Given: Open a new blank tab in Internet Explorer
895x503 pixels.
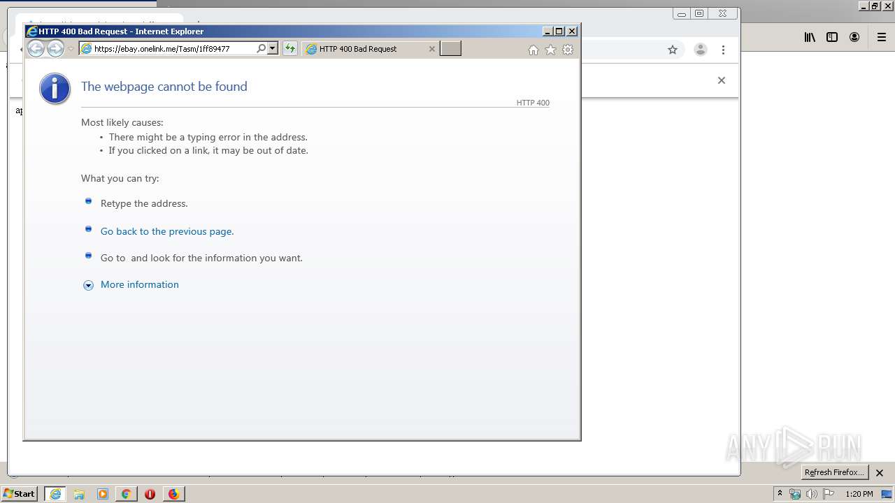Looking at the screenshot, I should (450, 48).
